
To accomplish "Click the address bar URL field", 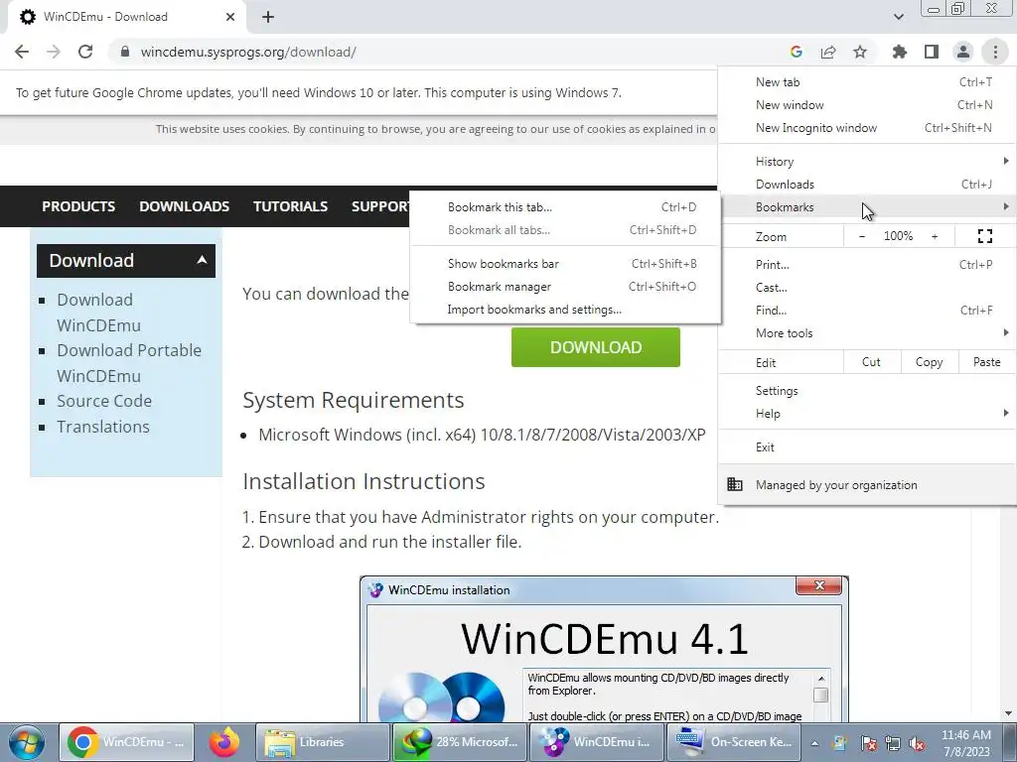I will [448, 52].
